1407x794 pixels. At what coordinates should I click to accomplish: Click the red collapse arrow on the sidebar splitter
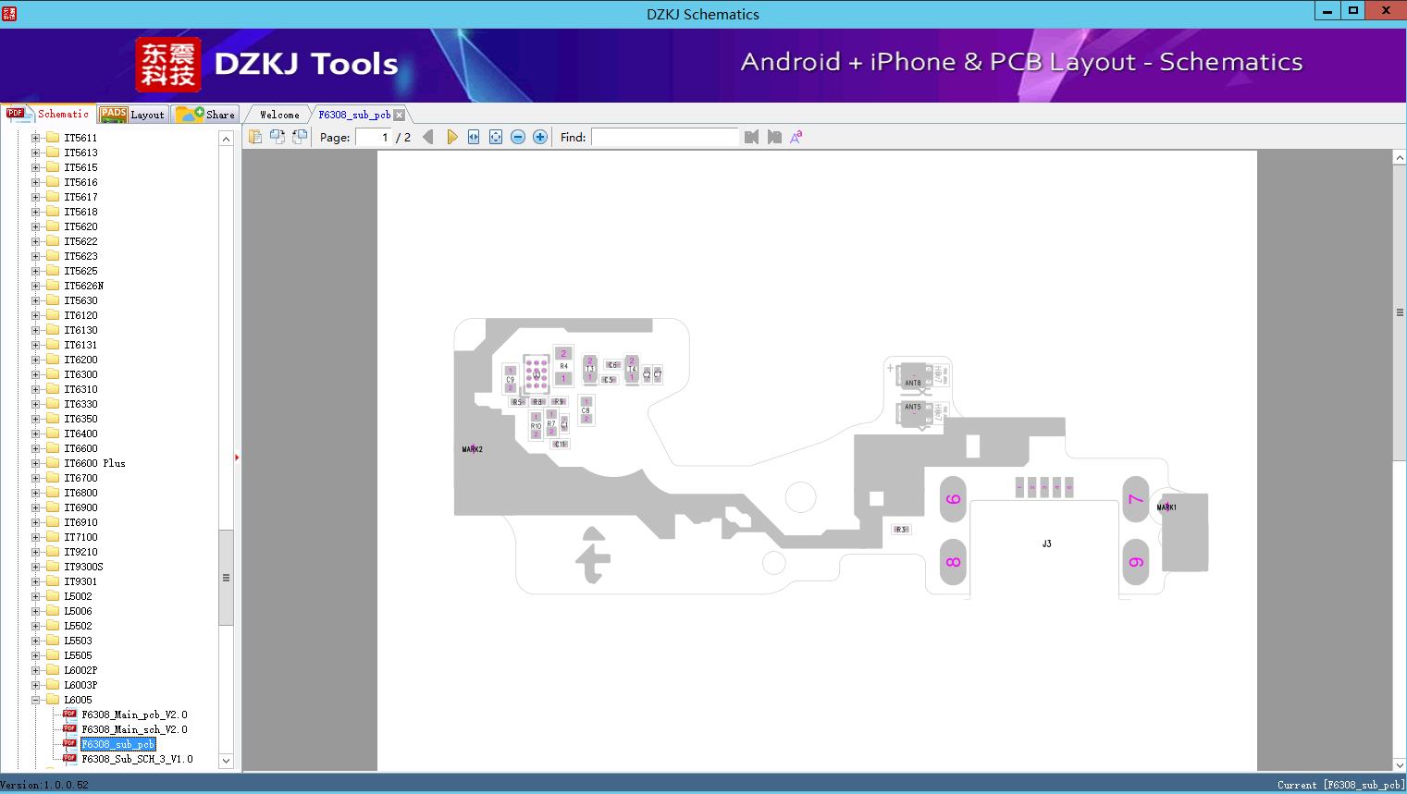pyautogui.click(x=237, y=458)
